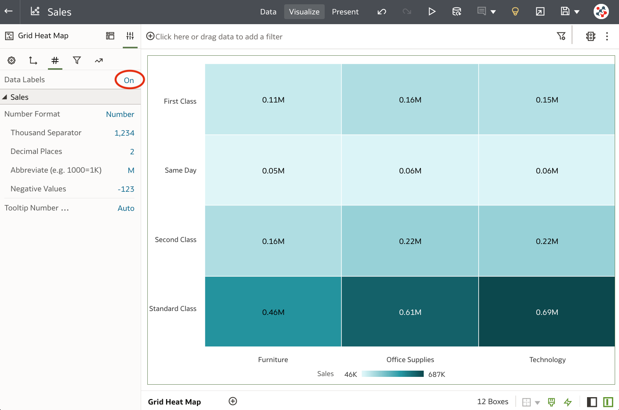619x410 pixels.
Task: Open the Grid Heat Map canvas tab
Action: coord(174,402)
